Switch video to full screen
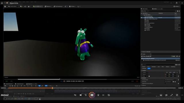The width and height of the screenshot is (184, 103). 172,95
